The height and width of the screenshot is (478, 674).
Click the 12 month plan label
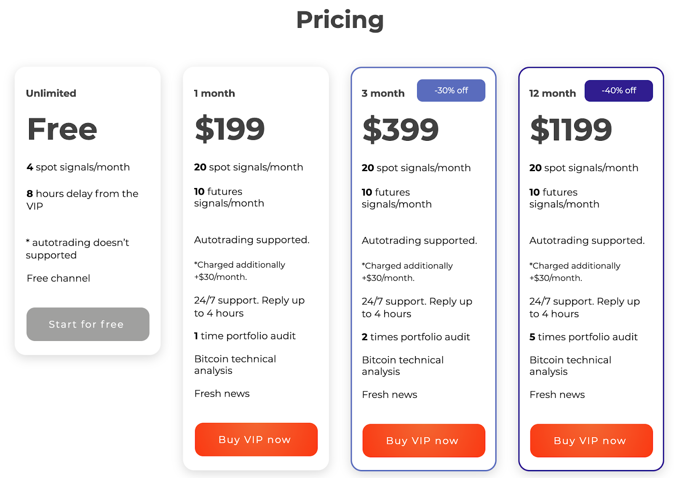point(552,93)
